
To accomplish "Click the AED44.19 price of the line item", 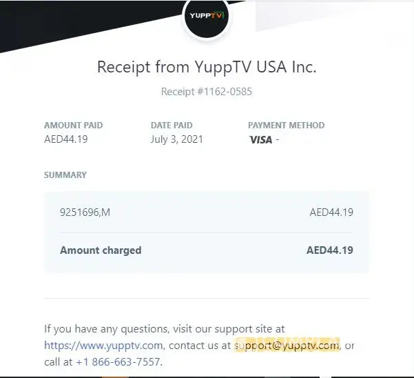I will click(x=331, y=212).
